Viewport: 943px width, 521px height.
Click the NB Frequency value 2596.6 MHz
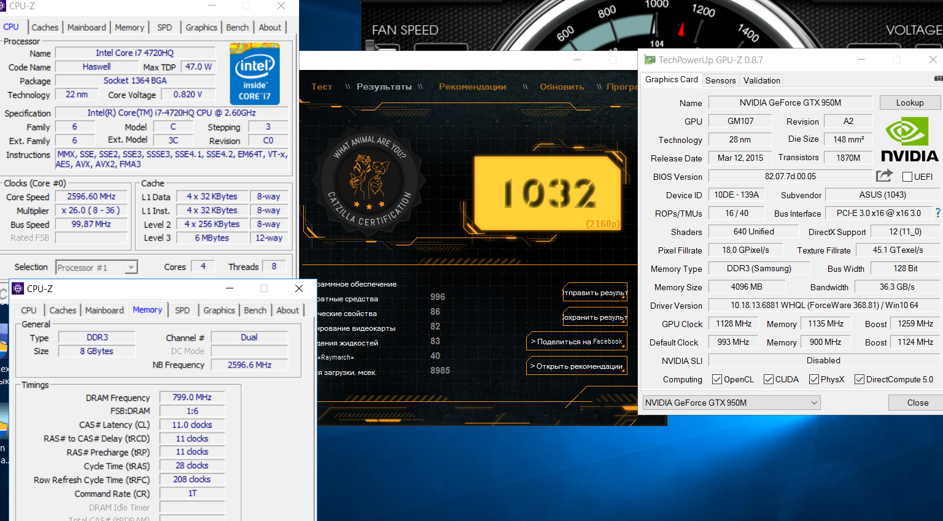249,365
